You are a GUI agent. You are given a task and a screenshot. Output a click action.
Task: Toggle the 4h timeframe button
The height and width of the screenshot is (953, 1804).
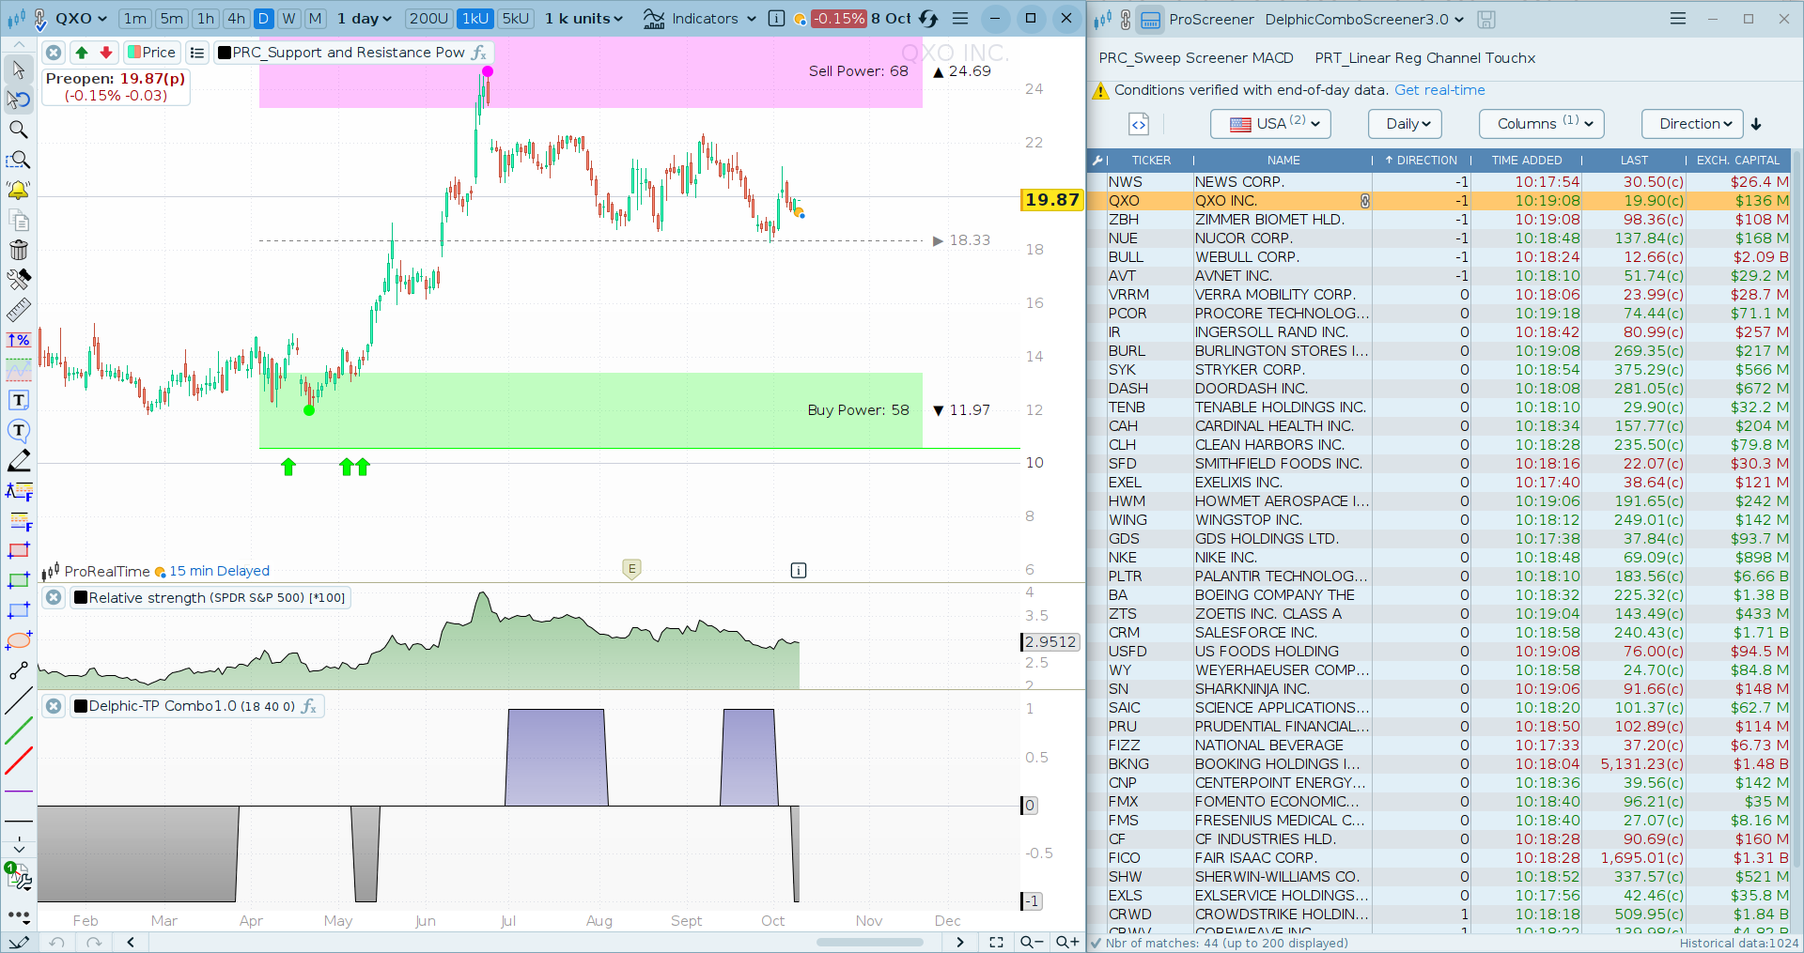point(236,19)
